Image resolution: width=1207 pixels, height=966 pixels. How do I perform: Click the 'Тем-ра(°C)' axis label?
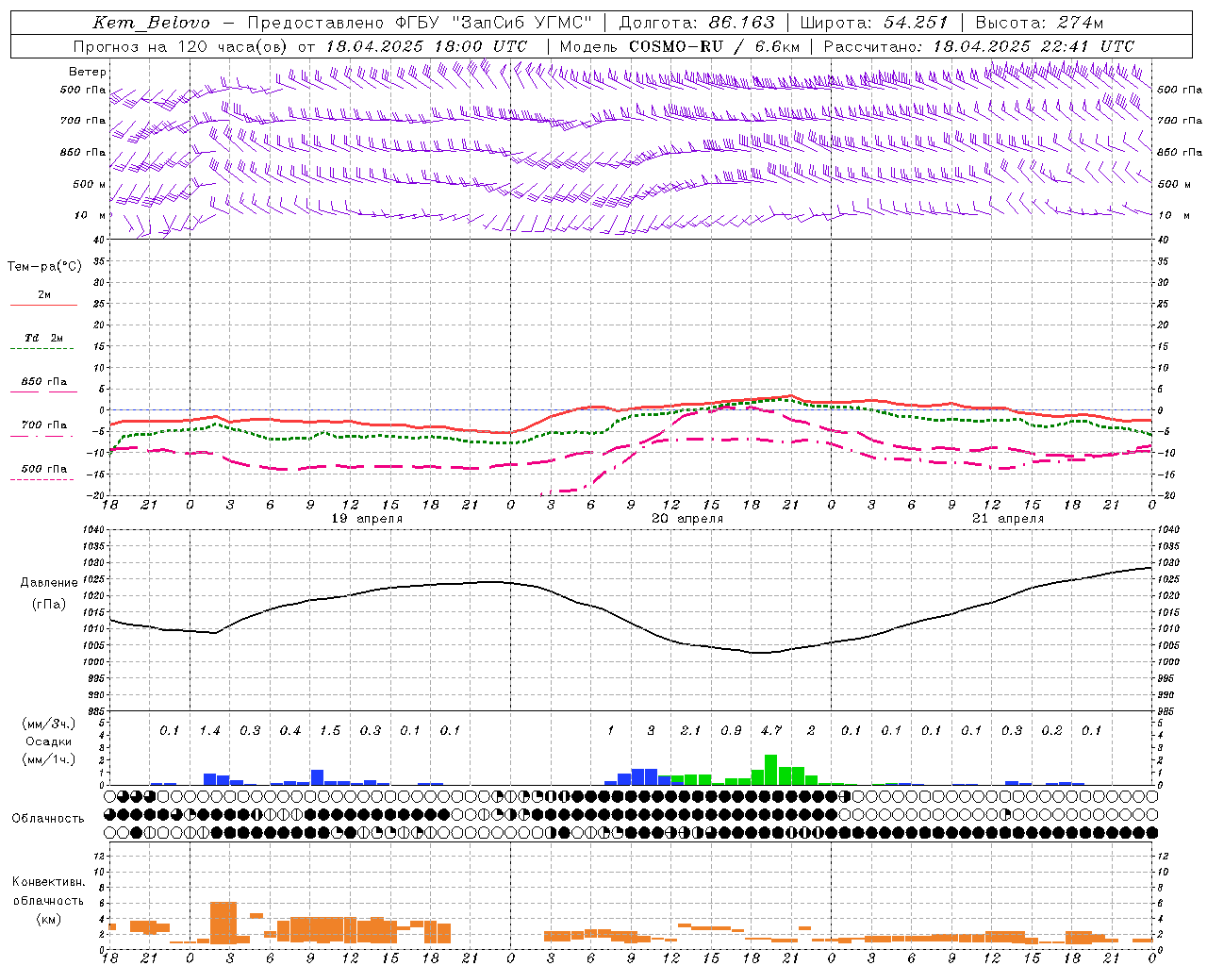44,267
